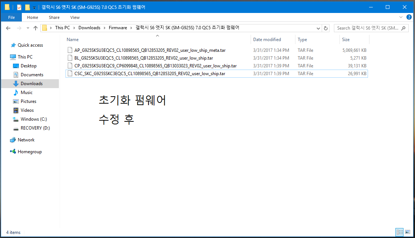
Task: Open the File menu
Action: 11,17
